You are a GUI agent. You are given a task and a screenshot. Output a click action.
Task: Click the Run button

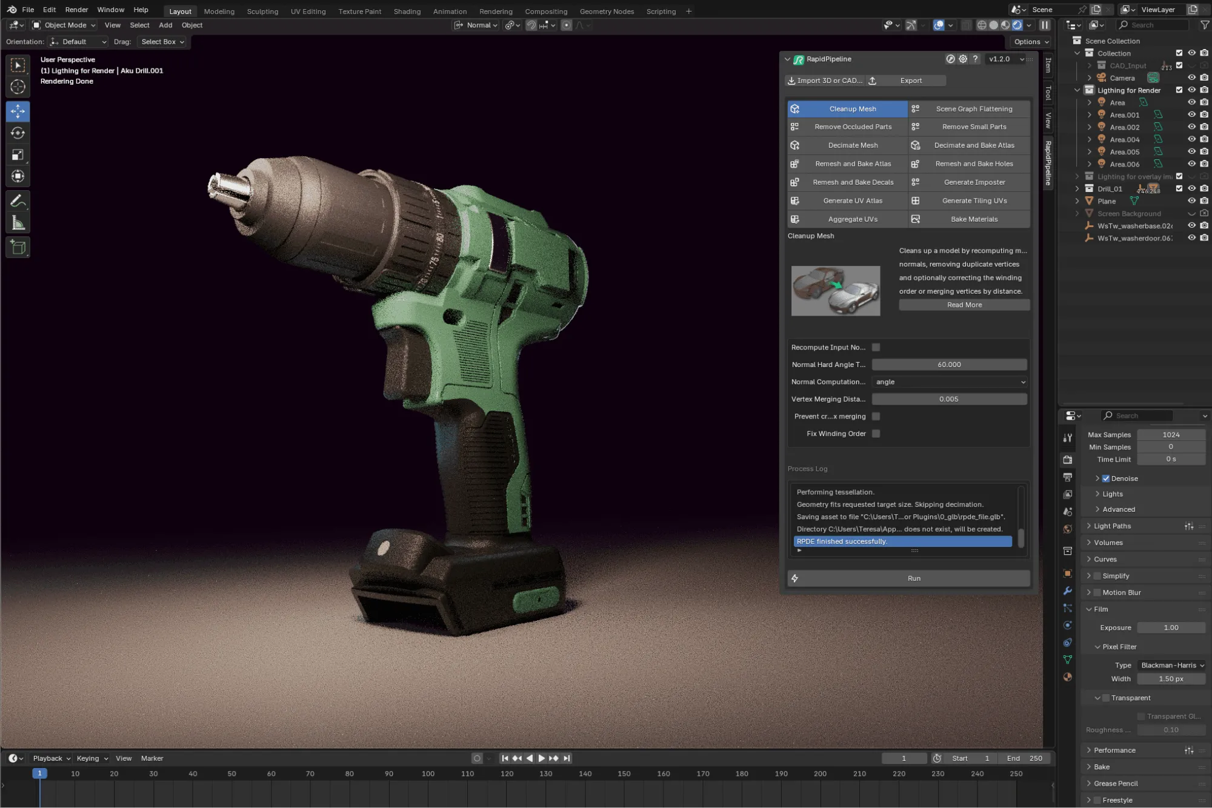pyautogui.click(x=914, y=578)
